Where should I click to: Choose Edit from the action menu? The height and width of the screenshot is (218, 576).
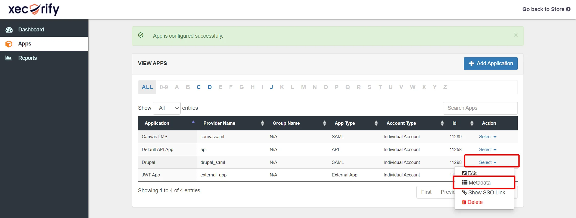coord(469,173)
